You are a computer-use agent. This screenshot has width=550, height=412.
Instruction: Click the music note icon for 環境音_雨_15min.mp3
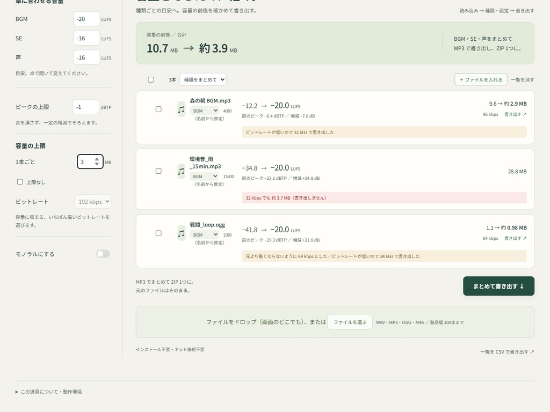pos(181,171)
